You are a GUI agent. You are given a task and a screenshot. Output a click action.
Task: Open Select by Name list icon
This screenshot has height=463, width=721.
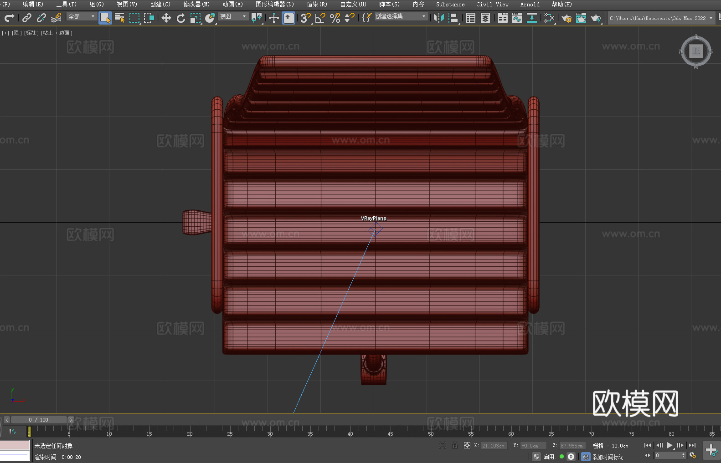(x=120, y=18)
